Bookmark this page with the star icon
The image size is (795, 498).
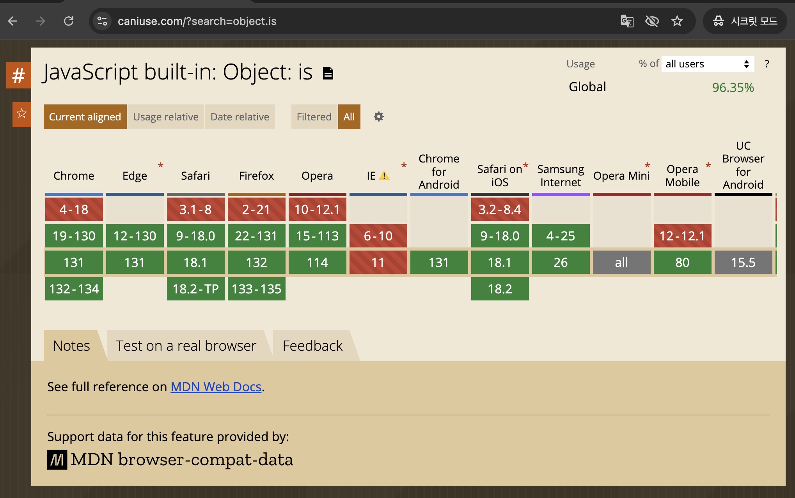click(677, 21)
